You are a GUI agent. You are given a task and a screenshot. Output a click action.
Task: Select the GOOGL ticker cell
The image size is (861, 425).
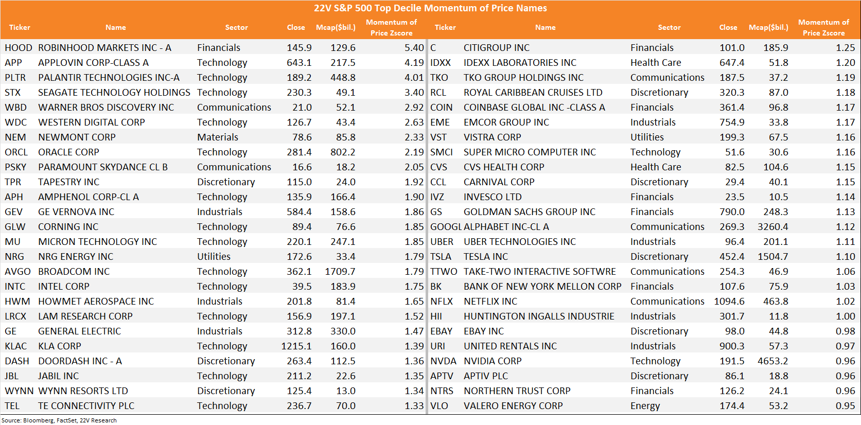tap(446, 227)
